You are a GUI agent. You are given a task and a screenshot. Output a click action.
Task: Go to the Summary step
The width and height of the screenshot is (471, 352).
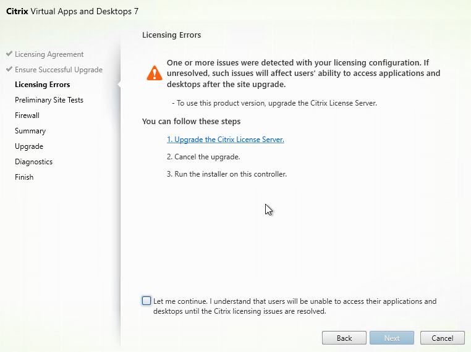click(30, 131)
